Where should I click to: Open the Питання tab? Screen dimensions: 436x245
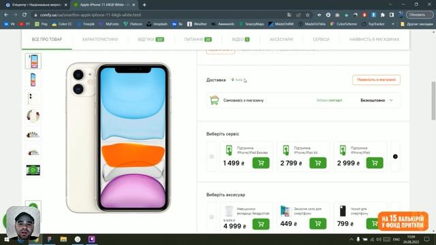198,39
